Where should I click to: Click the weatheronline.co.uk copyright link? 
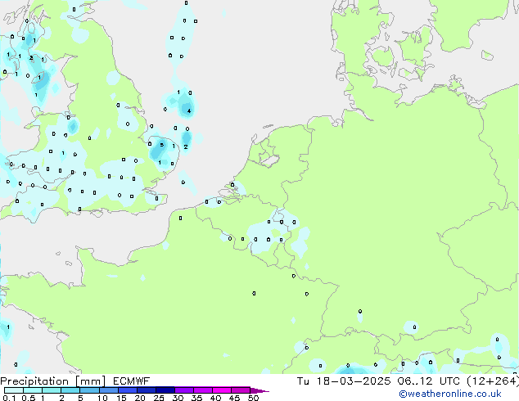[x=450, y=394]
